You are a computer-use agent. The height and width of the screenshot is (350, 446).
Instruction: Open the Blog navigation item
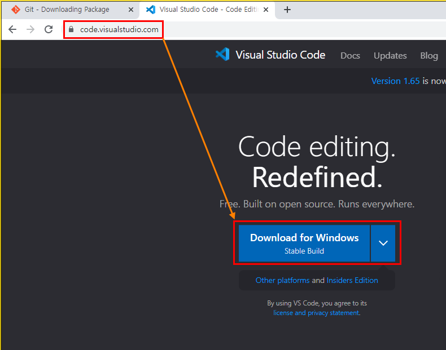coord(429,56)
